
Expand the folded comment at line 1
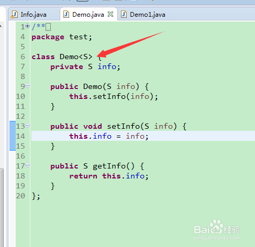(x=27, y=26)
